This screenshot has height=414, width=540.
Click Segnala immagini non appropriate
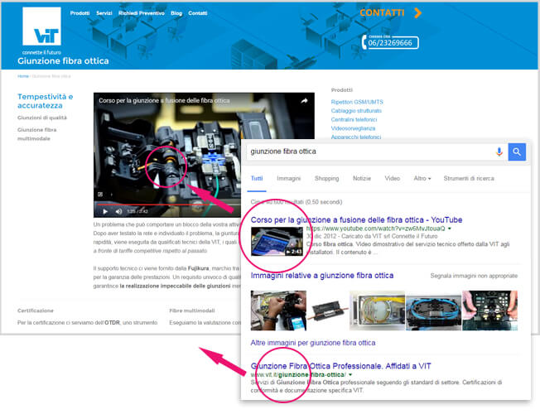tap(474, 276)
